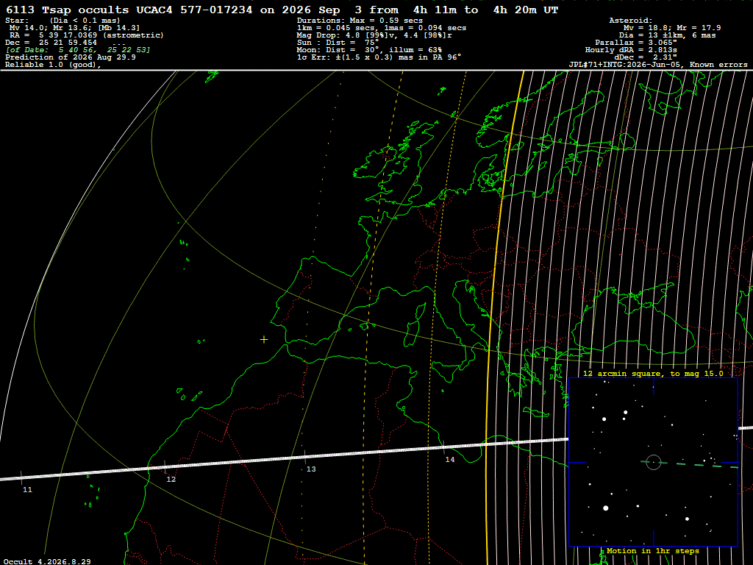Click the star finder chart thumbnail
The image size is (753, 565).
pos(653,462)
